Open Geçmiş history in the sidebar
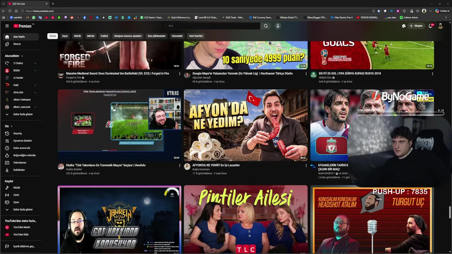Viewport: 452px width, 254px height. click(x=21, y=133)
